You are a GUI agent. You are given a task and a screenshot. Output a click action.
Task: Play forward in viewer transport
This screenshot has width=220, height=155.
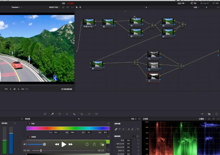point(19,89)
